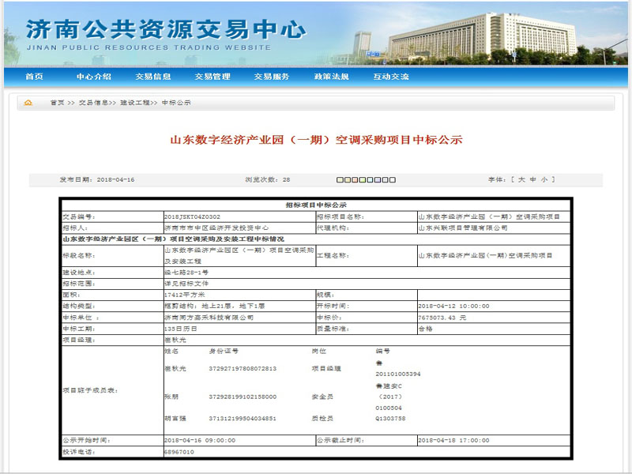Click the orange home icon in the breadcrumb bar
Viewport: 632px width, 474px height.
click(28, 103)
